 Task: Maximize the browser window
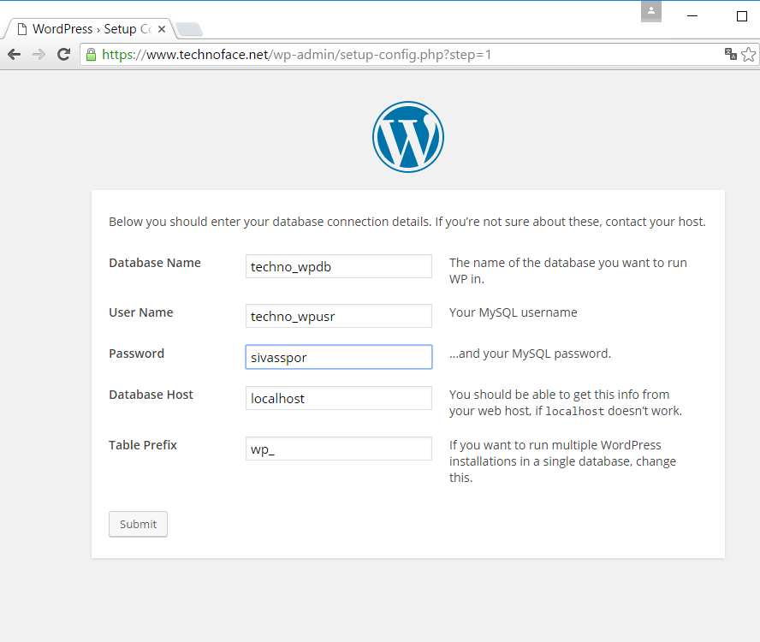coord(742,15)
